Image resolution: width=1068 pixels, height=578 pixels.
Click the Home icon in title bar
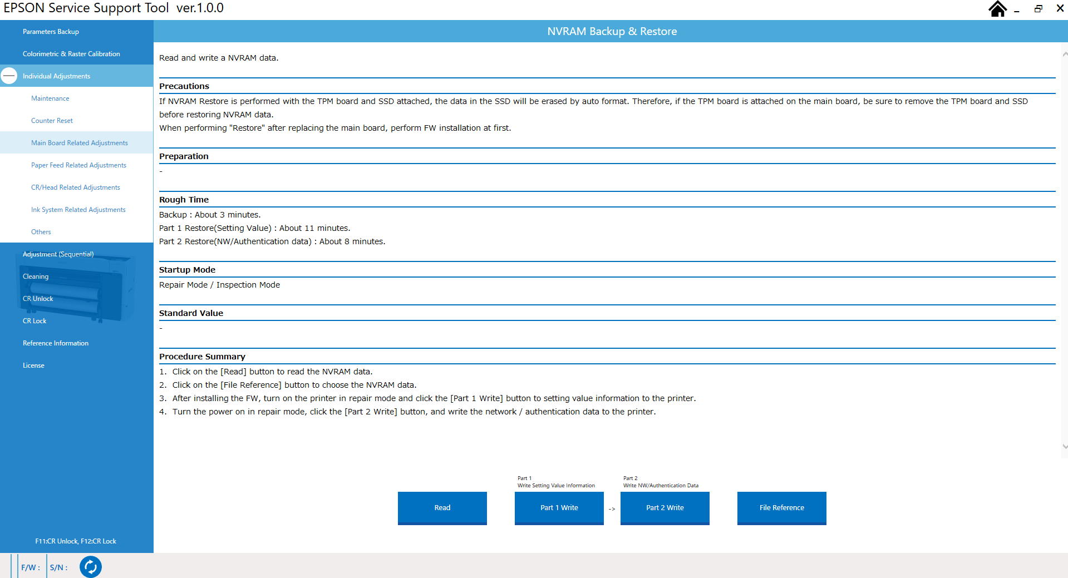(997, 9)
